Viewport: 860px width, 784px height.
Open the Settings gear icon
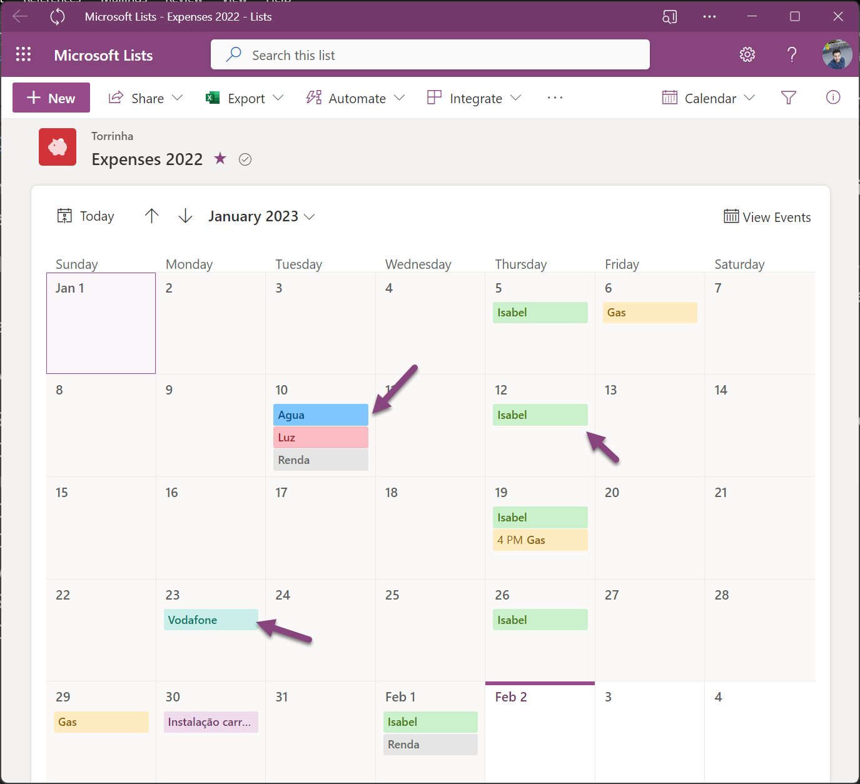(x=747, y=55)
